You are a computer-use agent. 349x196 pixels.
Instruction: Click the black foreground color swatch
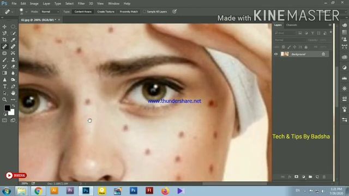(7, 108)
